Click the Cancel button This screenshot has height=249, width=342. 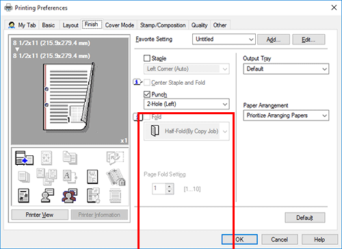280,239
